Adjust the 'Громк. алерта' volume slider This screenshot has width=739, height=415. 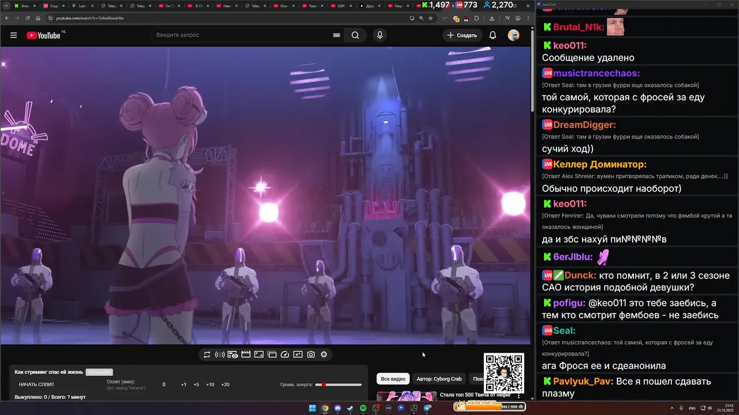click(x=338, y=384)
